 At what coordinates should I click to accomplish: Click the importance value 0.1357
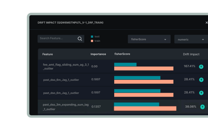96,106
